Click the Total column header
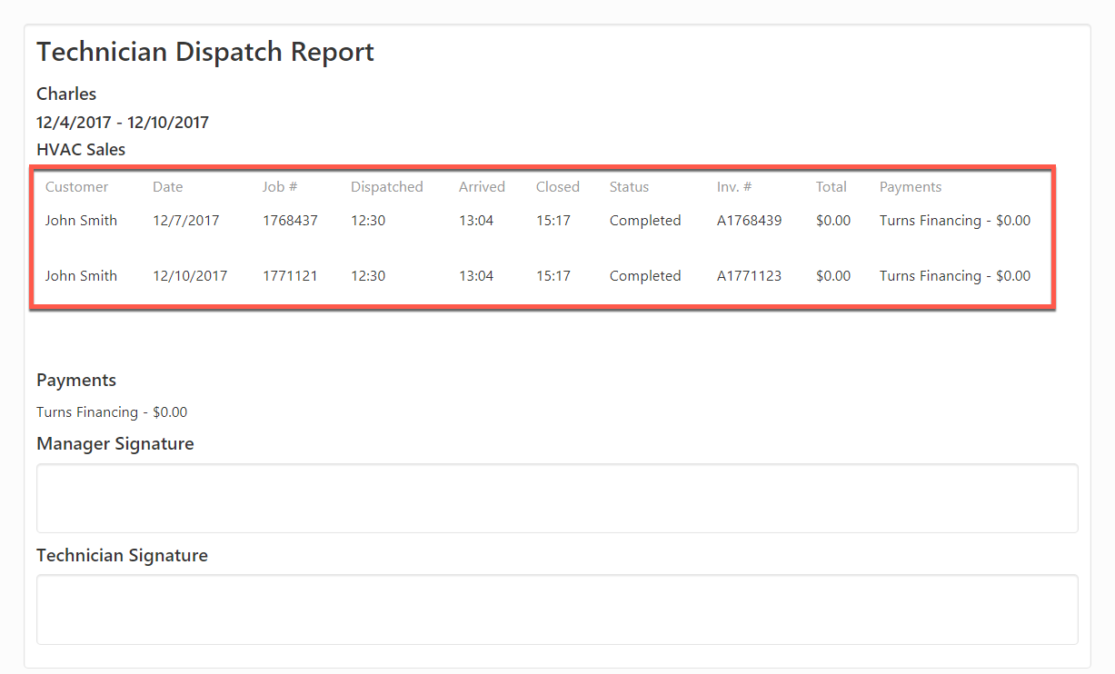The width and height of the screenshot is (1115, 674). pyautogui.click(x=831, y=186)
